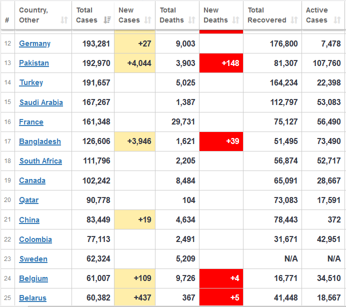Select the Country, Other header label

33,15
